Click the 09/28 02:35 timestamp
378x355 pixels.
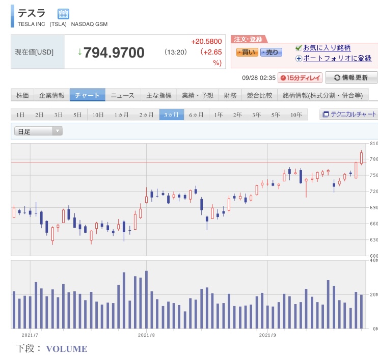click(x=259, y=78)
